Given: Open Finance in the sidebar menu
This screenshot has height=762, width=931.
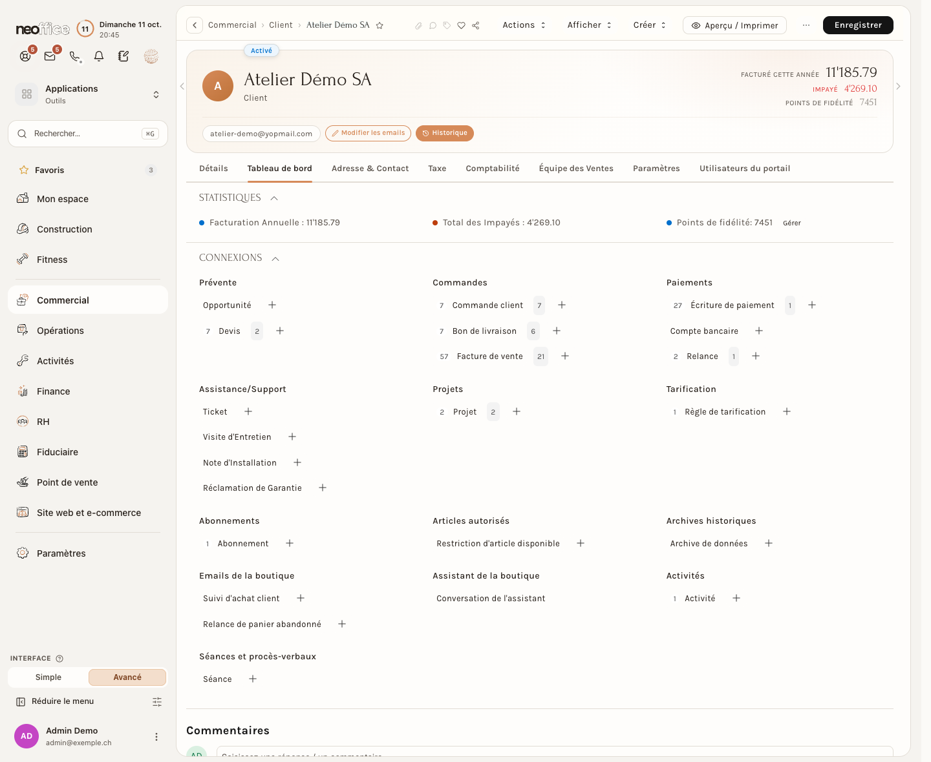Looking at the screenshot, I should 88,391.
